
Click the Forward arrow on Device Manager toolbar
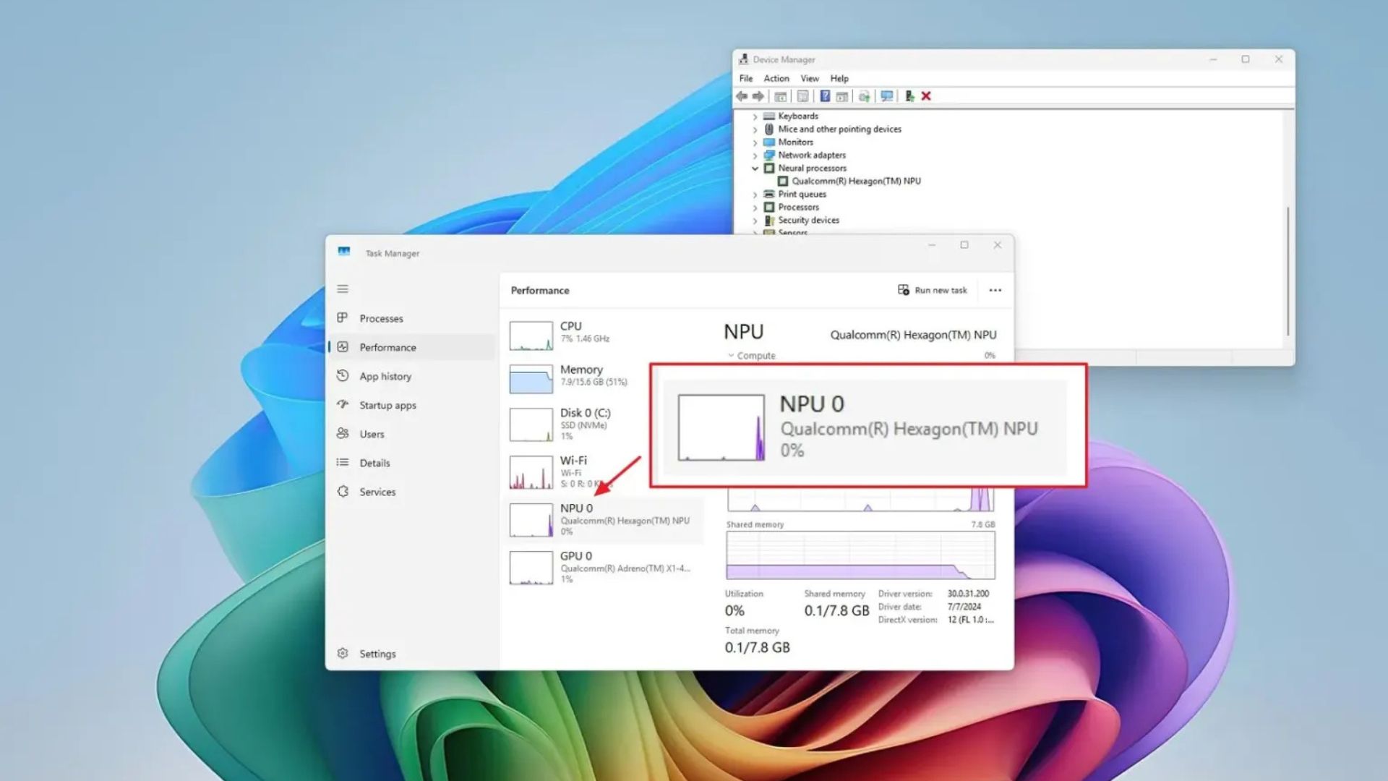point(758,96)
